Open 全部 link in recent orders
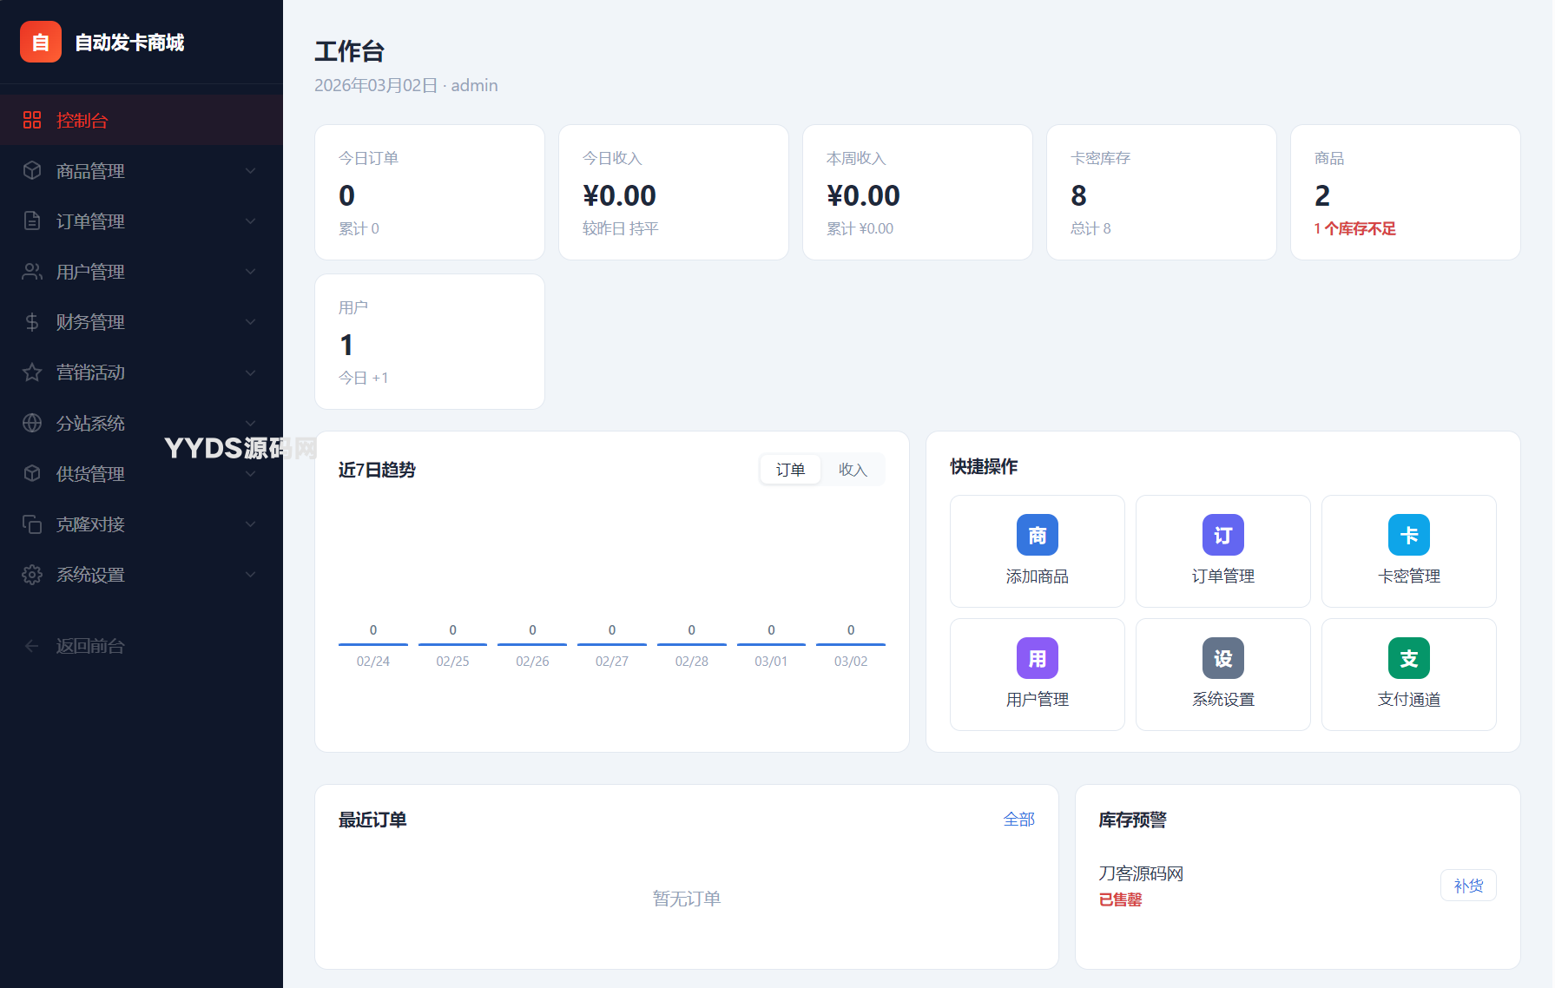Screen dimensions: 1555x988 click(1018, 820)
